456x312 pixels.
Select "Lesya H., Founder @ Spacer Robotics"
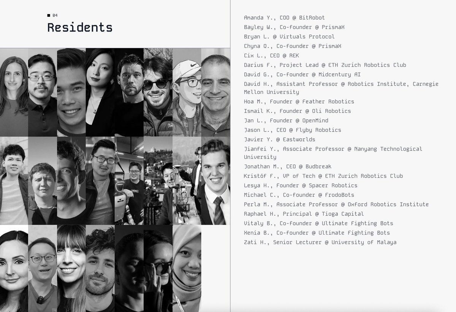(301, 185)
